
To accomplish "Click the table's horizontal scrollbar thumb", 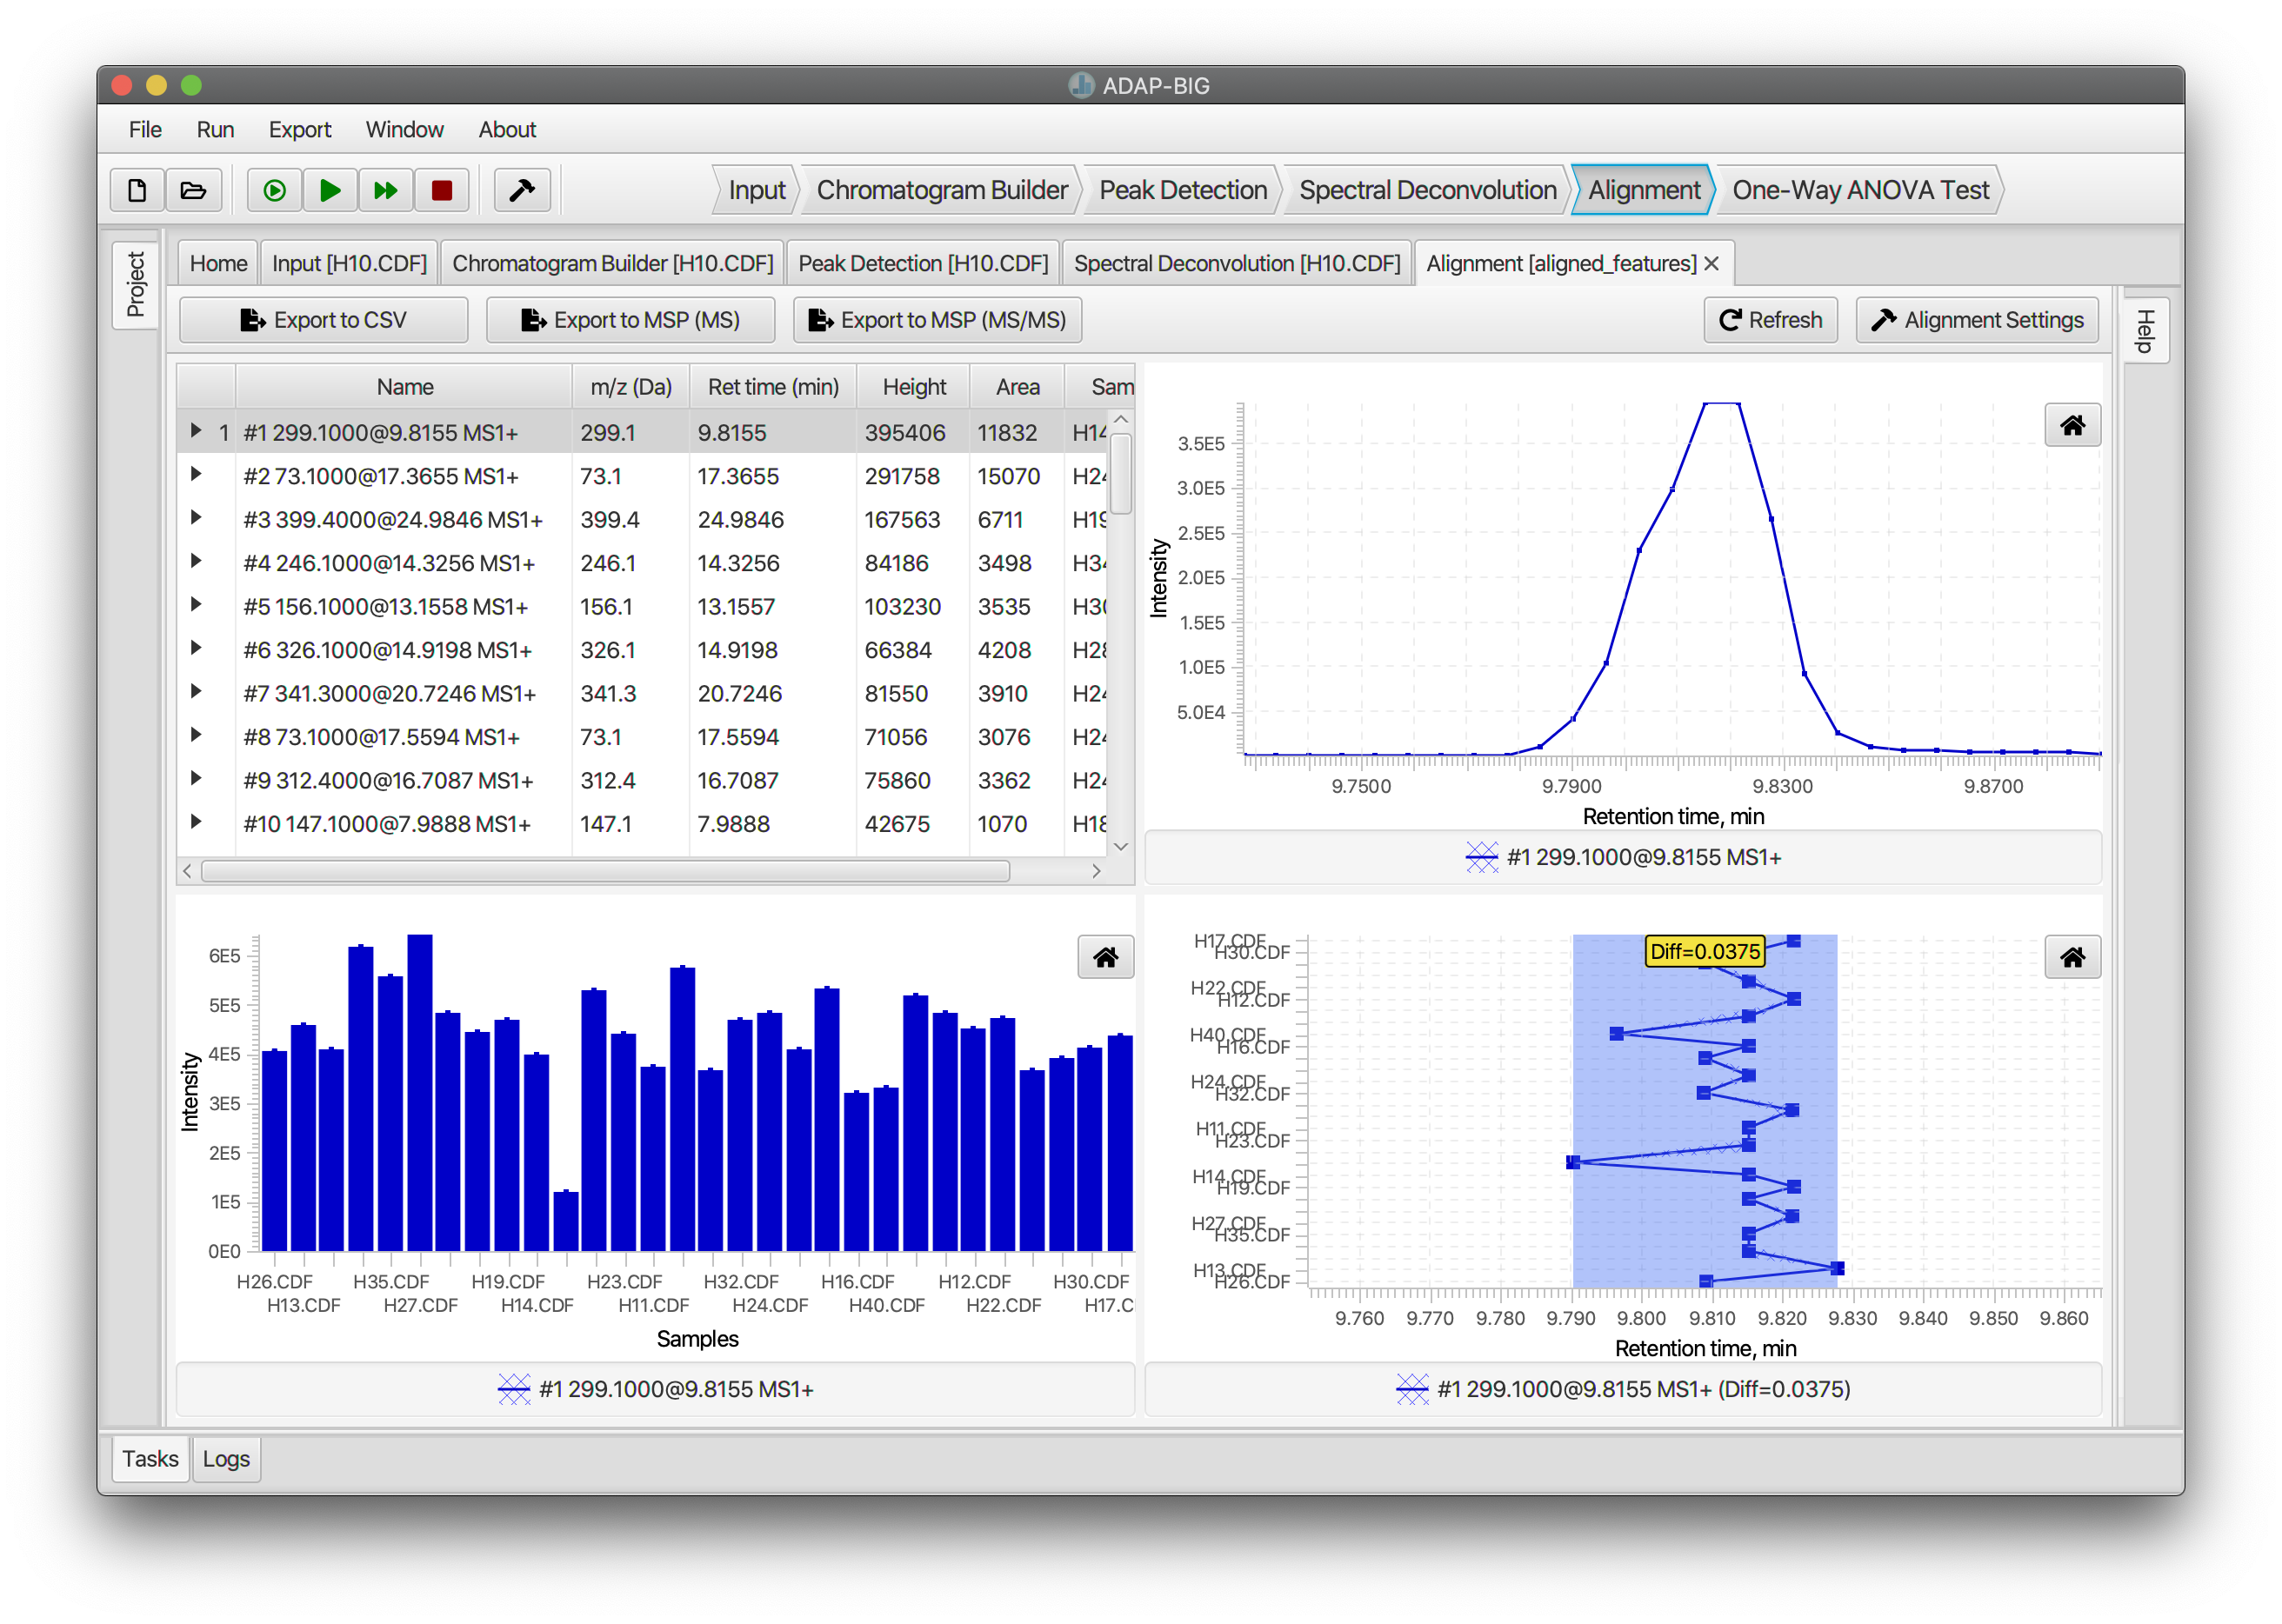I will click(x=605, y=871).
